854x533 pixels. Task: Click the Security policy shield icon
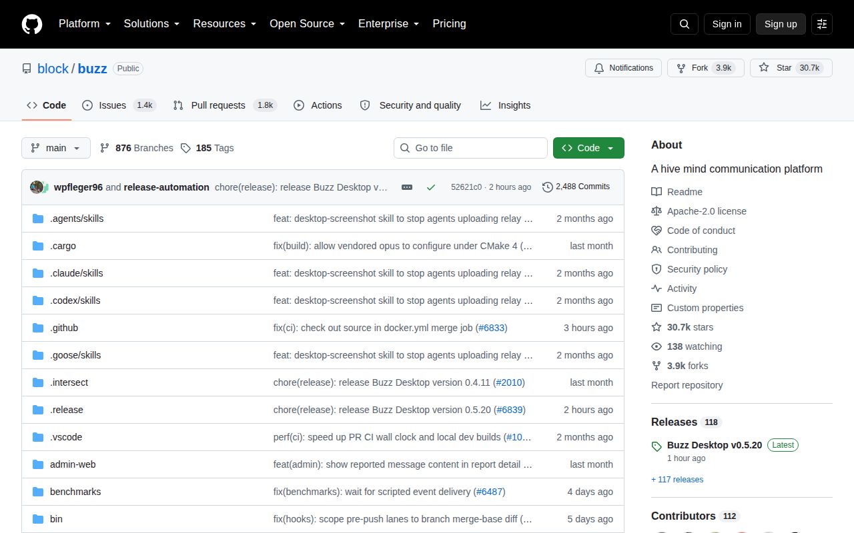tap(657, 269)
